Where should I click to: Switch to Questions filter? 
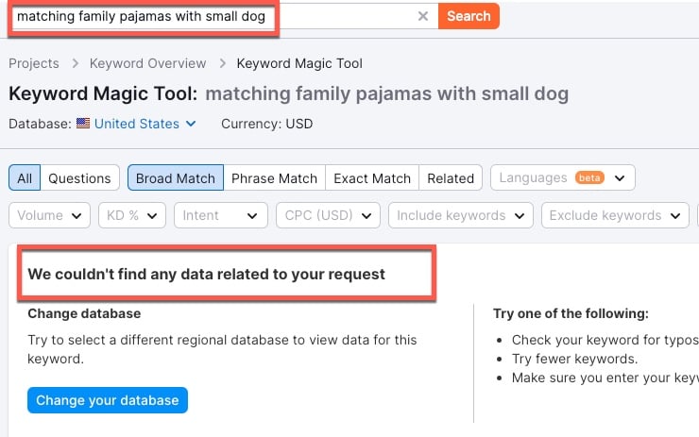click(x=79, y=177)
